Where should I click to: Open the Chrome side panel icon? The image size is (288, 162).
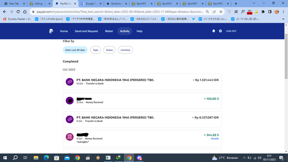270,12
